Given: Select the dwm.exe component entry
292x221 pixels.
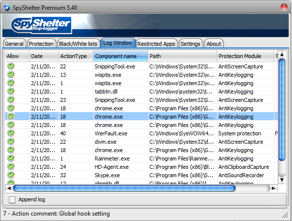Looking at the screenshot, I should tap(105, 142).
